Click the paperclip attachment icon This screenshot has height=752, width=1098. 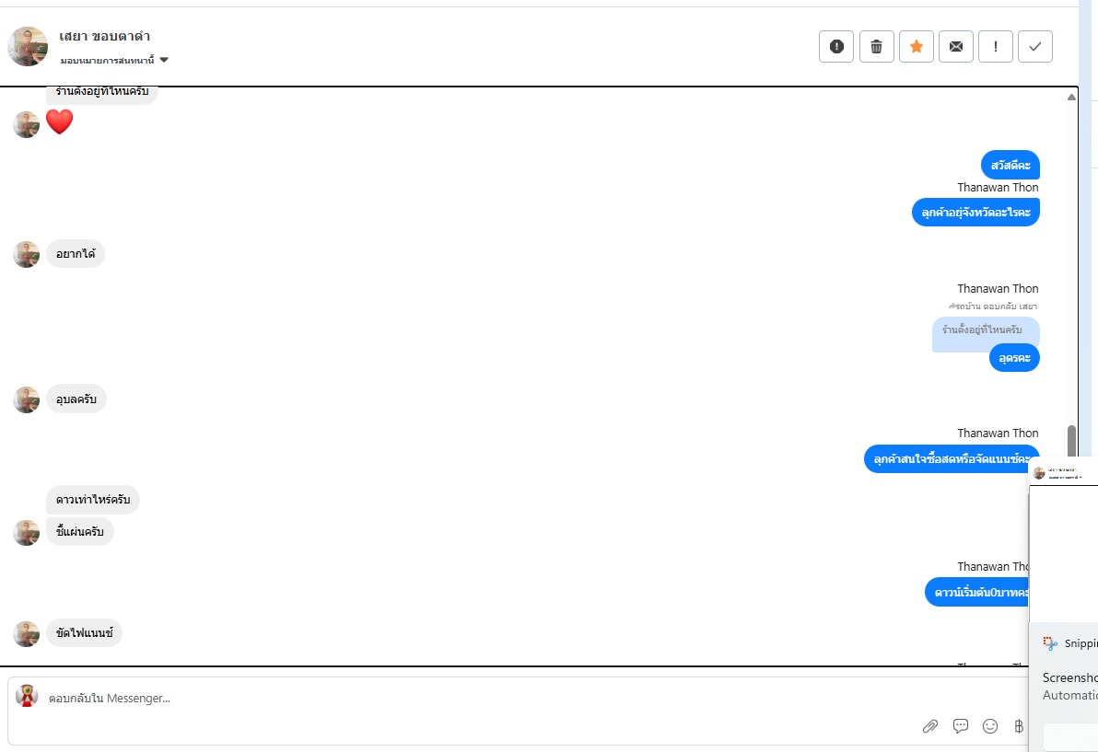pos(930,726)
